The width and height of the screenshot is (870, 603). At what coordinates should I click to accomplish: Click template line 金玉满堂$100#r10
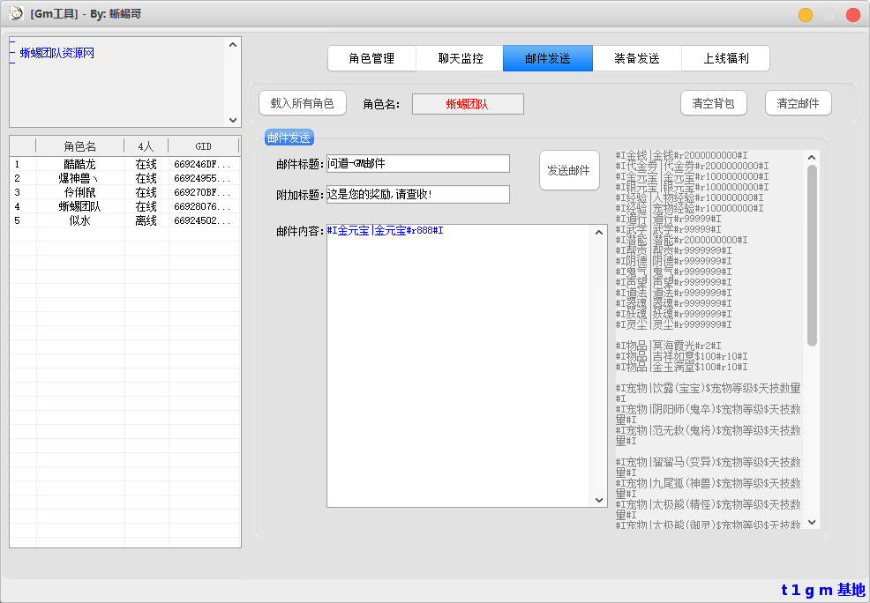point(681,367)
